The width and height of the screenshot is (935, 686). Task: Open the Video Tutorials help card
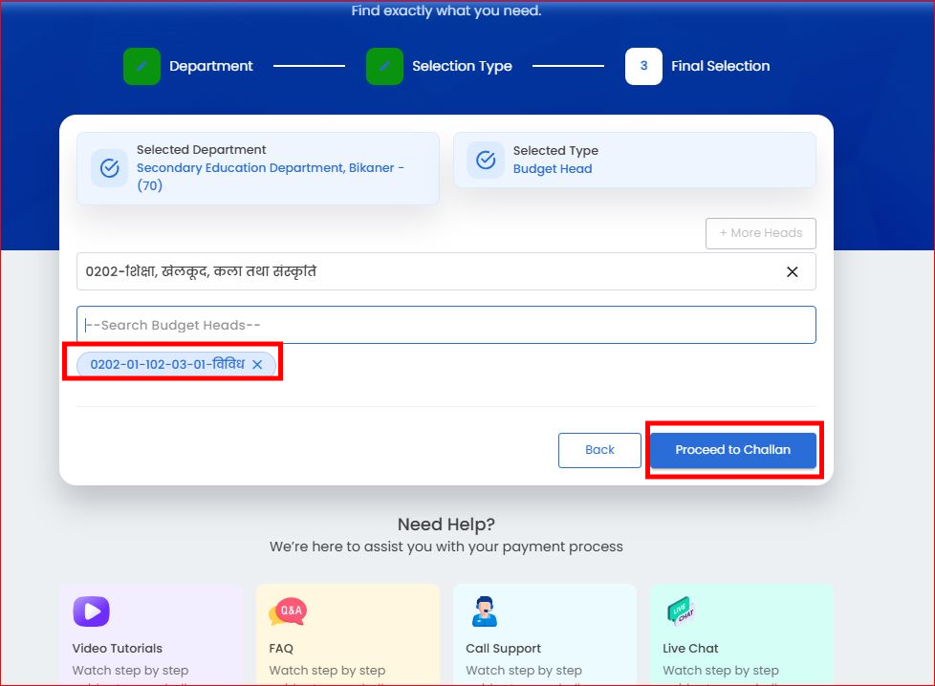click(151, 635)
